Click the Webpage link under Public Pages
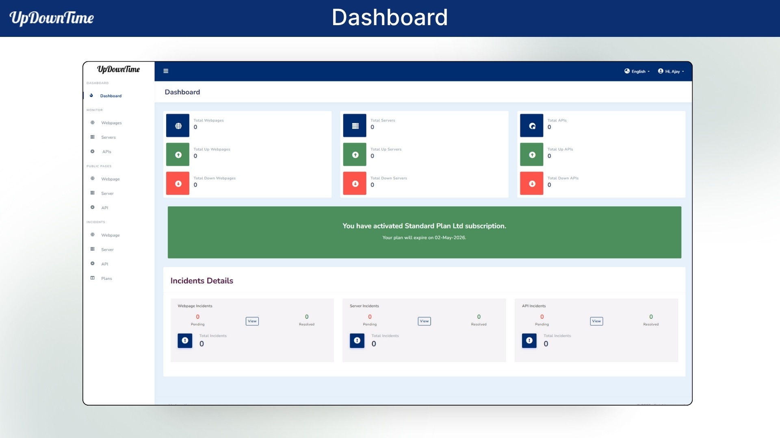This screenshot has width=780, height=438. 110,179
